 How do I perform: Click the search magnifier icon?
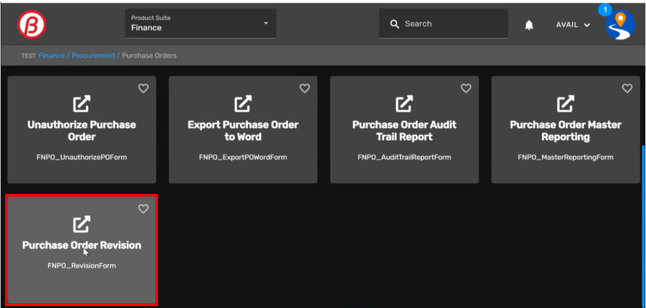point(395,24)
